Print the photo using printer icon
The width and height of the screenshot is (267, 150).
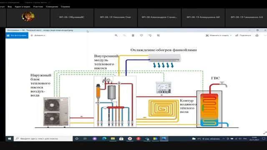pos(257,35)
